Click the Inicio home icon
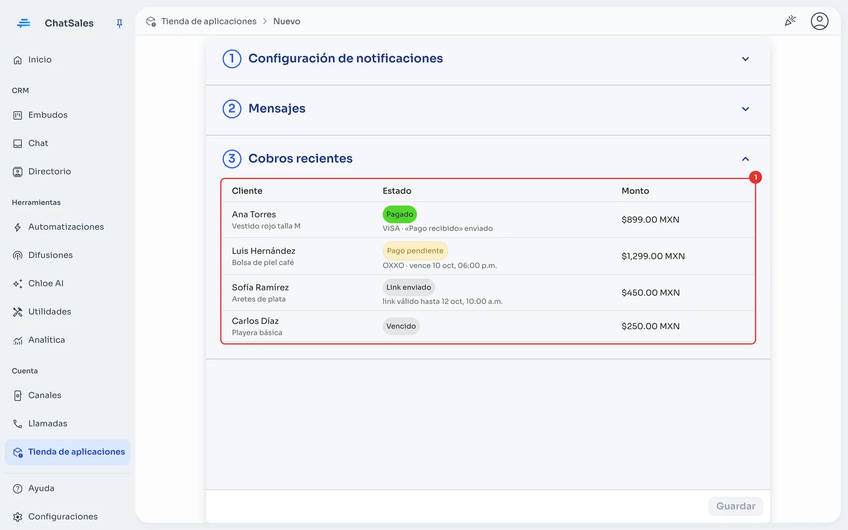Screen dimensions: 848x530 click(x=17, y=60)
